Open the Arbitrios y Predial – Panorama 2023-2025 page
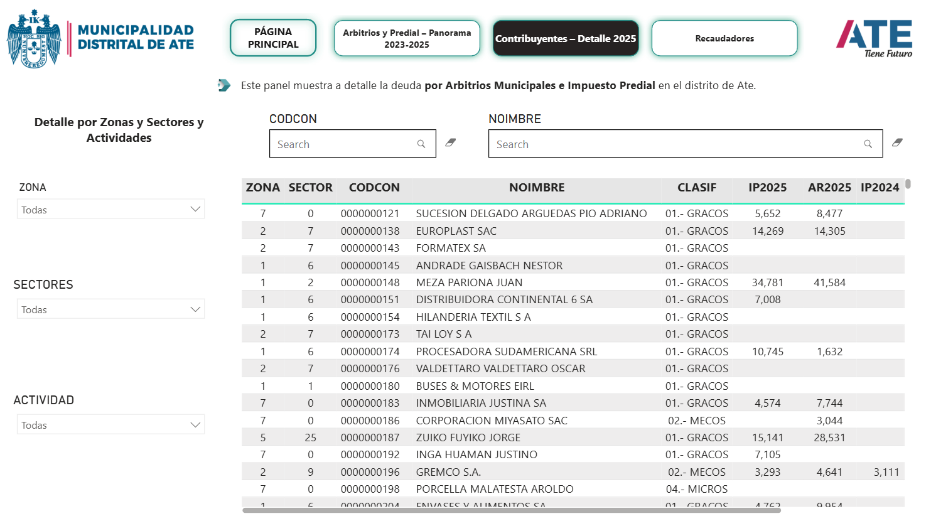Image resolution: width=931 pixels, height=526 pixels. 407,38
